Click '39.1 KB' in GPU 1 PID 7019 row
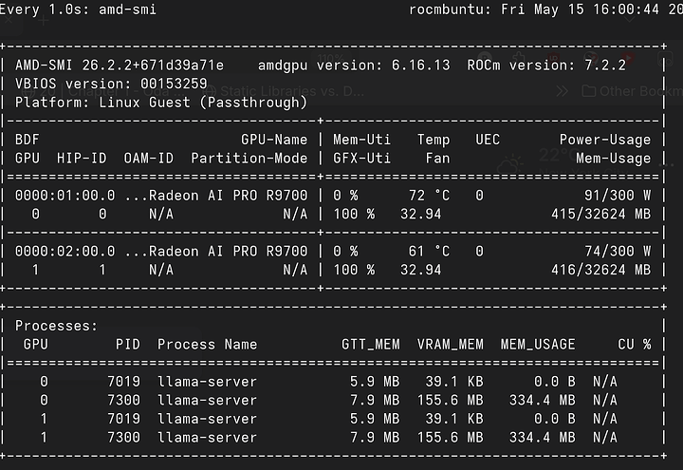The width and height of the screenshot is (683, 470). (x=454, y=419)
